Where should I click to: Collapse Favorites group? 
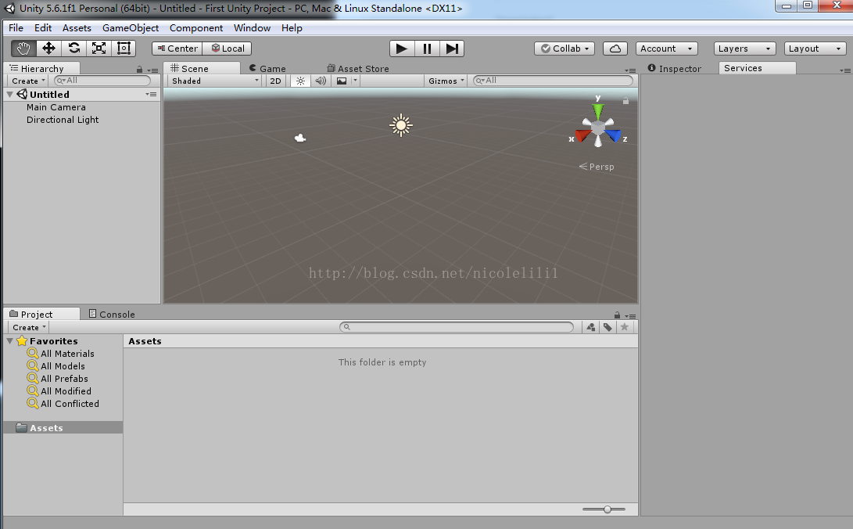[10, 340]
